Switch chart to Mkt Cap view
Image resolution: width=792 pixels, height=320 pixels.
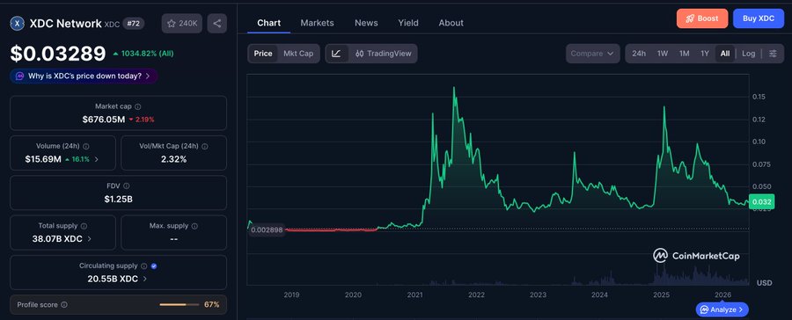pyautogui.click(x=298, y=54)
